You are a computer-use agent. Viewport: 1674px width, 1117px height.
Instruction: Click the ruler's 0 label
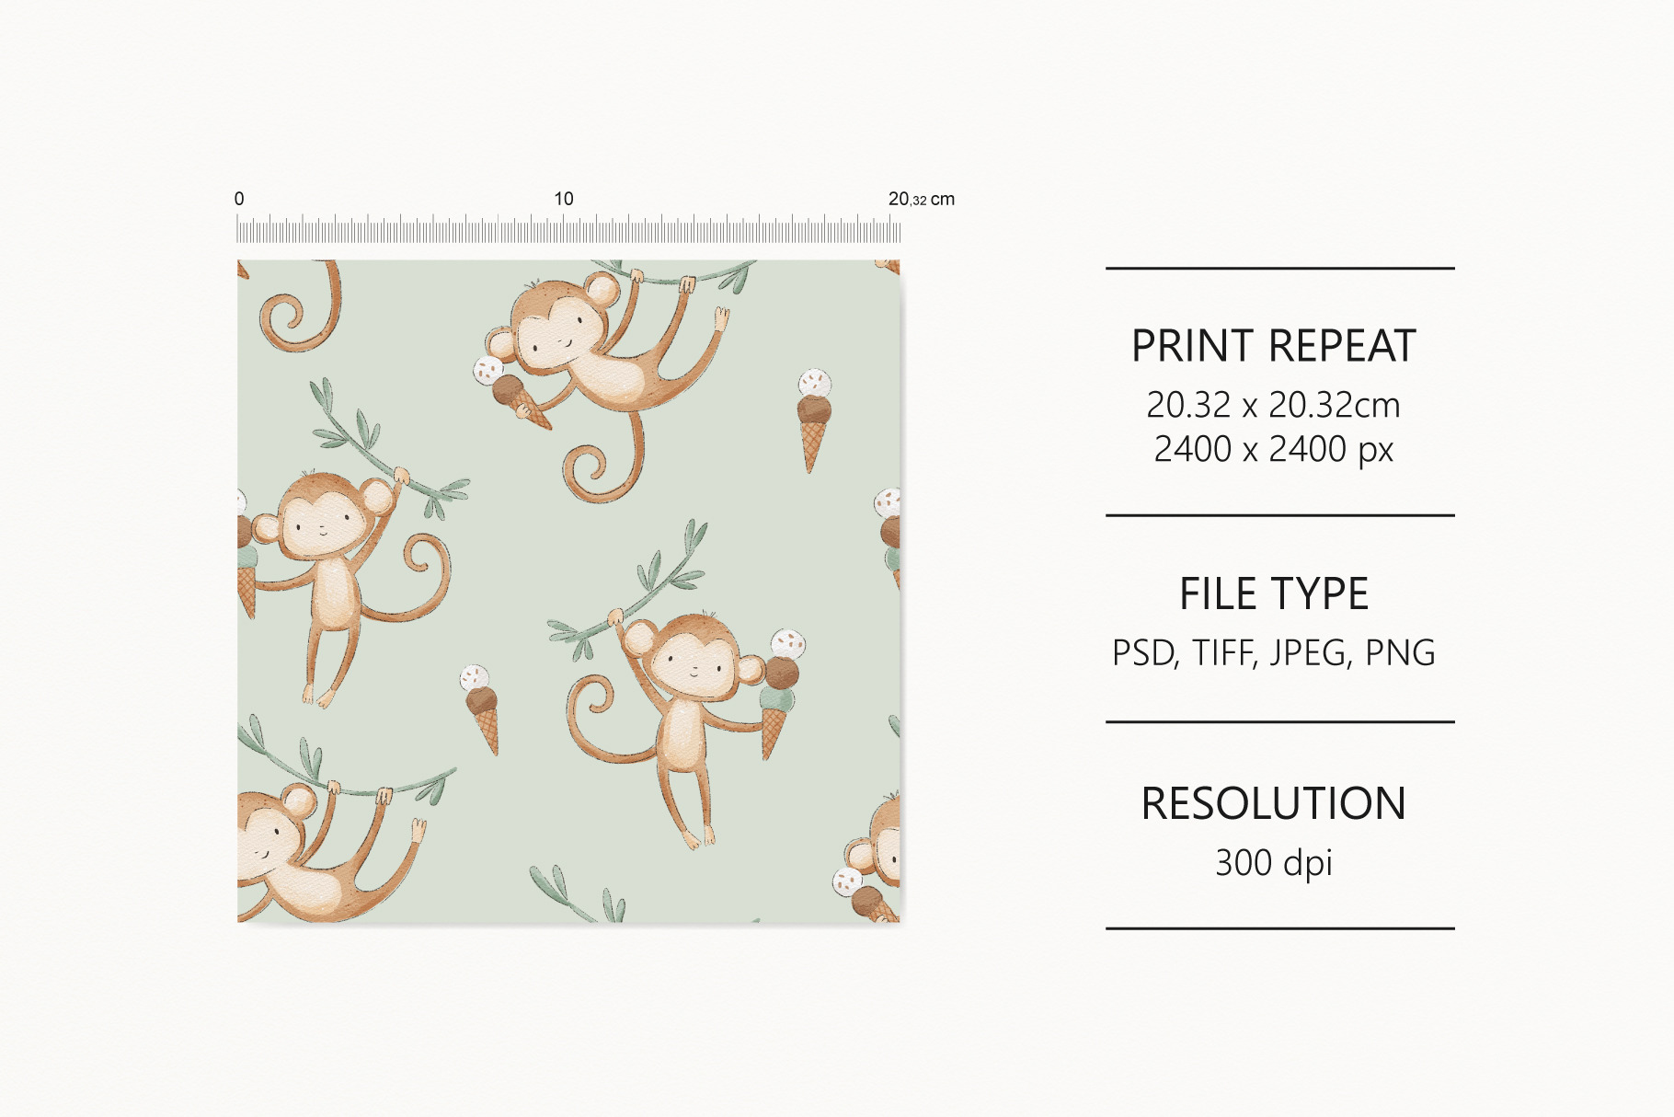[x=239, y=199]
